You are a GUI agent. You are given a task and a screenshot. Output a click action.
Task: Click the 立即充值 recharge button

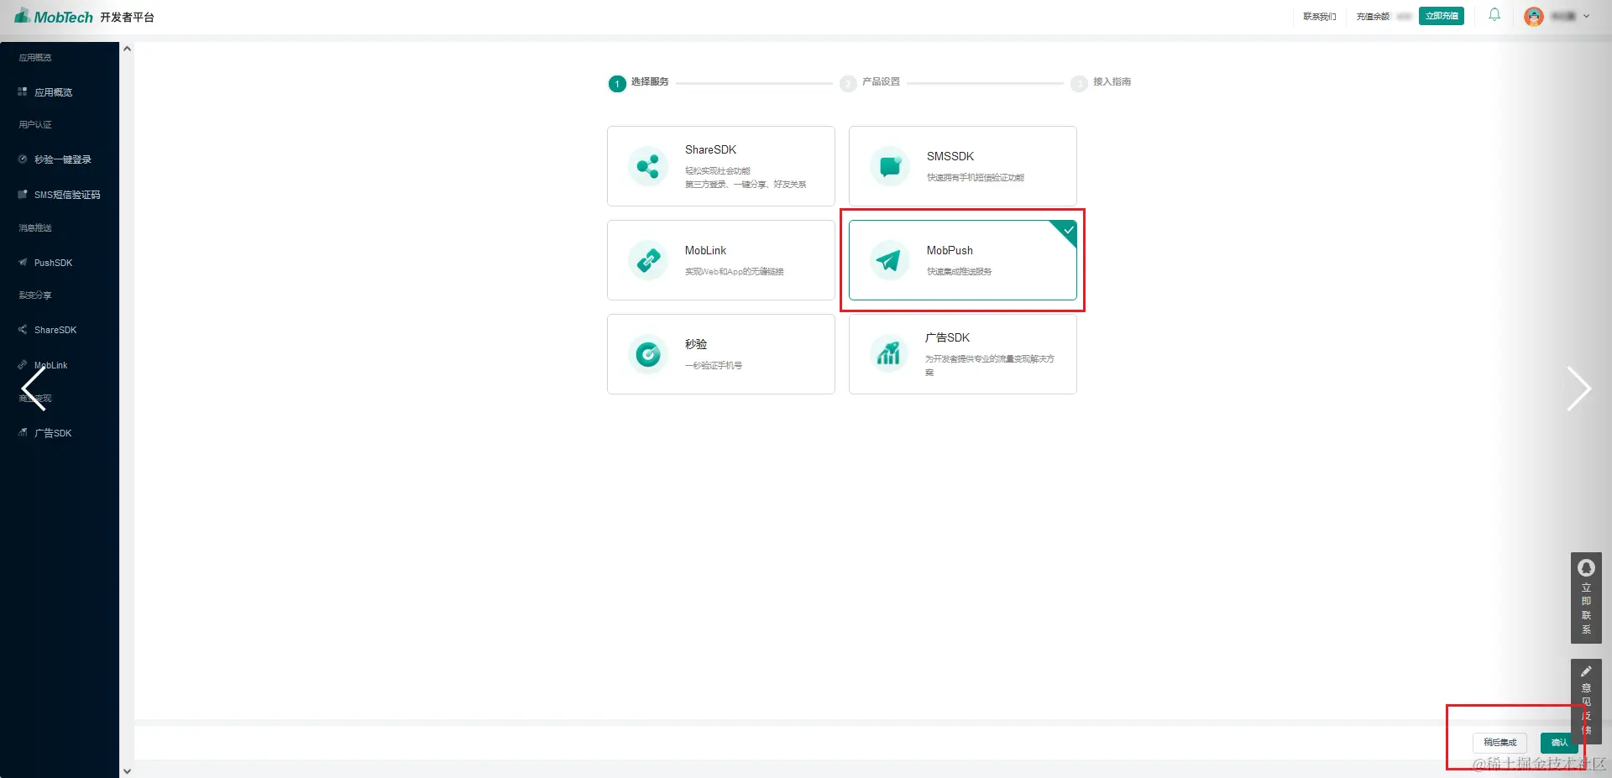pos(1442,16)
